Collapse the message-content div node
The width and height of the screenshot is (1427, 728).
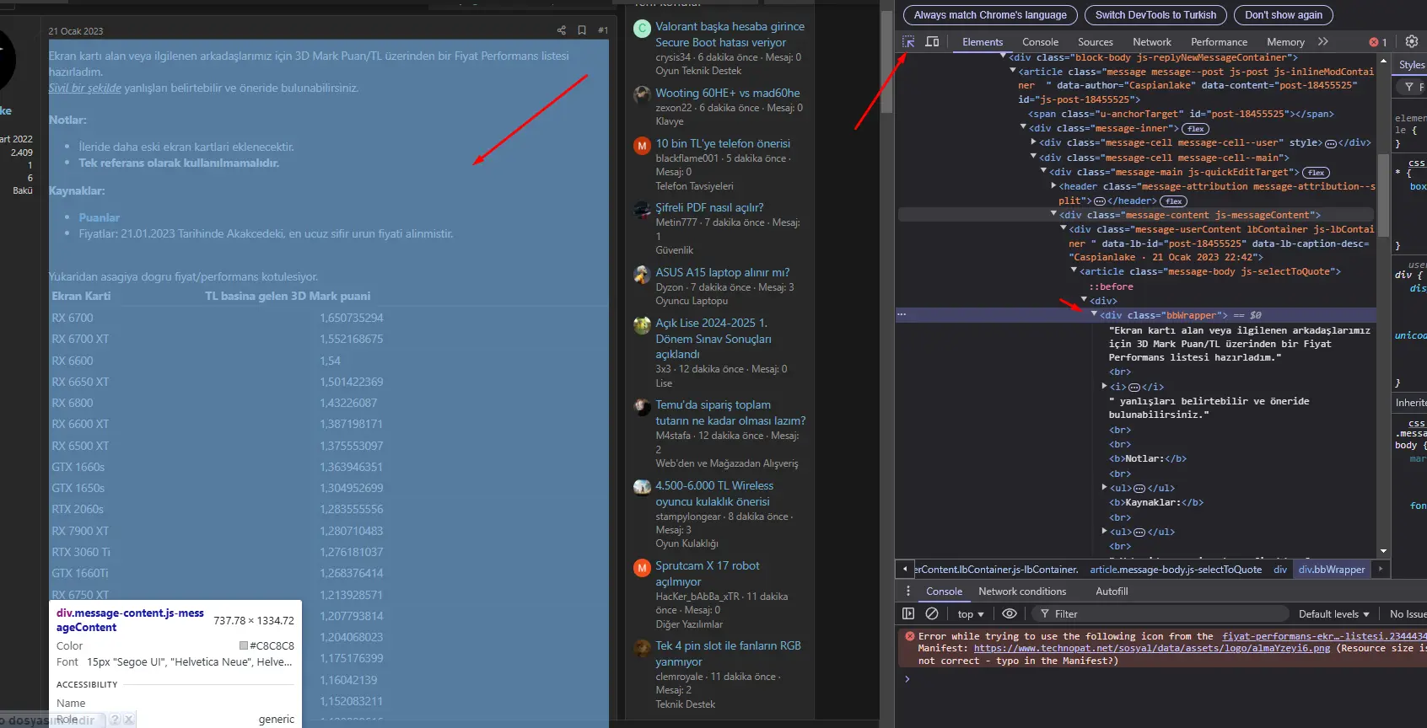coord(1053,214)
